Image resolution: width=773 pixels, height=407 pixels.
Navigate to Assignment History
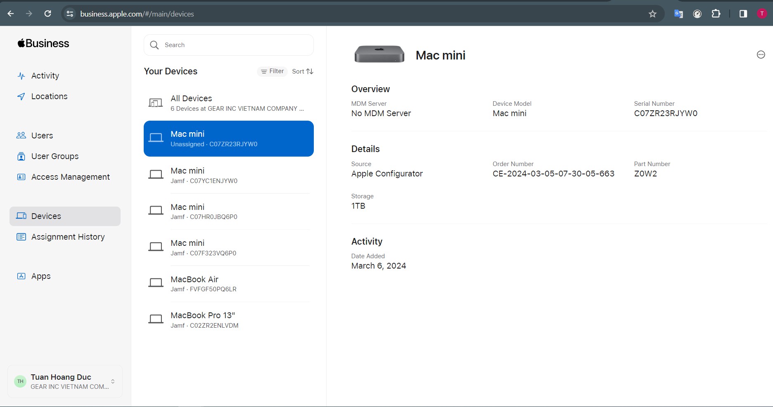(68, 237)
